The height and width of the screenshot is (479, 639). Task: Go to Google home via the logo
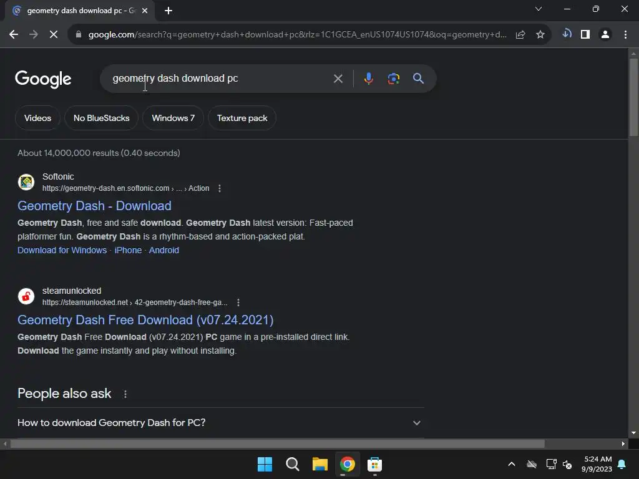click(43, 79)
